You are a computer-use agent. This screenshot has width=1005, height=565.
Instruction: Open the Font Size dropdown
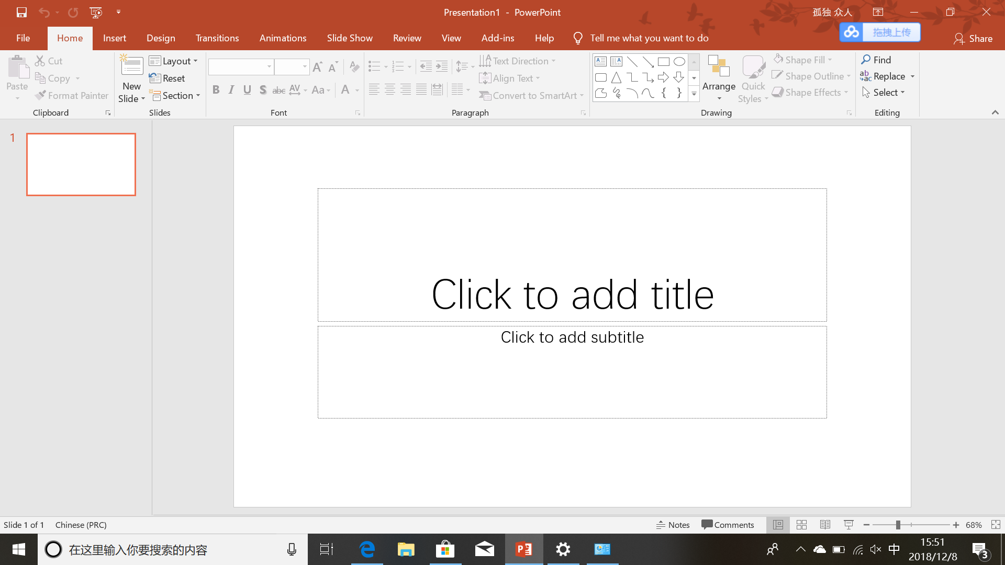[305, 66]
